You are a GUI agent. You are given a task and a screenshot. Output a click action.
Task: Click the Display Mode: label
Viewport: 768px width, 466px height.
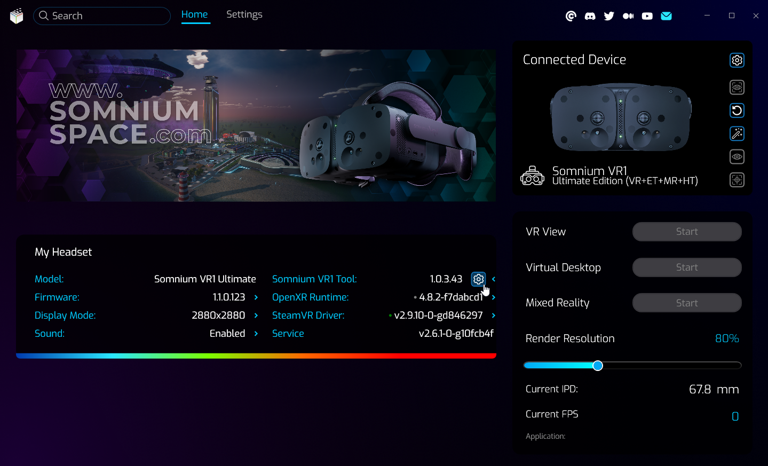pos(65,315)
